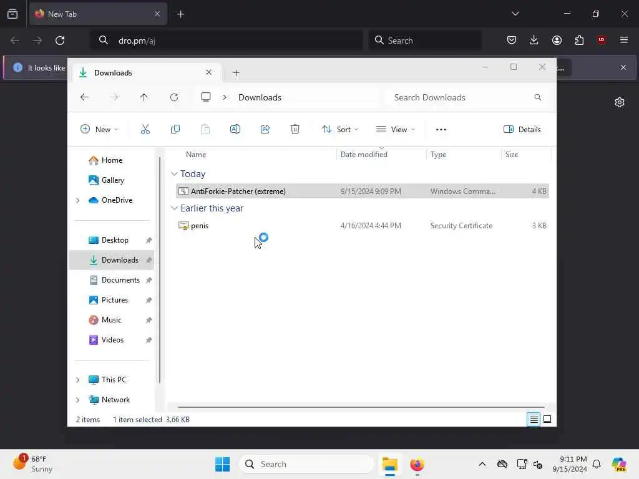639x479 pixels.
Task: Click the Delete trash can icon
Action: [x=295, y=130]
